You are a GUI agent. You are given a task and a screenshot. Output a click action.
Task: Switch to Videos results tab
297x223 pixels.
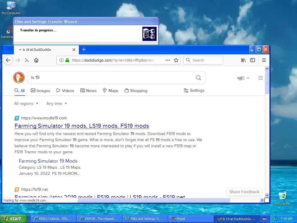point(65,91)
